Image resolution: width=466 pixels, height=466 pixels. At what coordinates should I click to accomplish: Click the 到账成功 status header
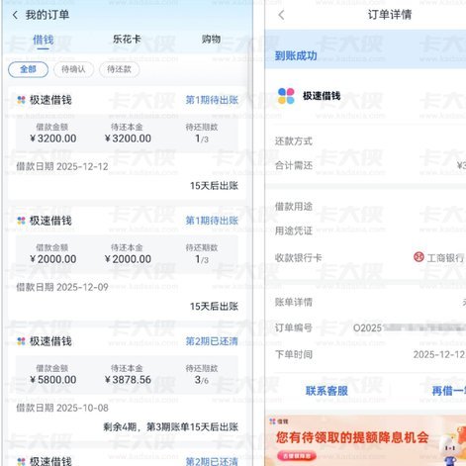pos(296,55)
